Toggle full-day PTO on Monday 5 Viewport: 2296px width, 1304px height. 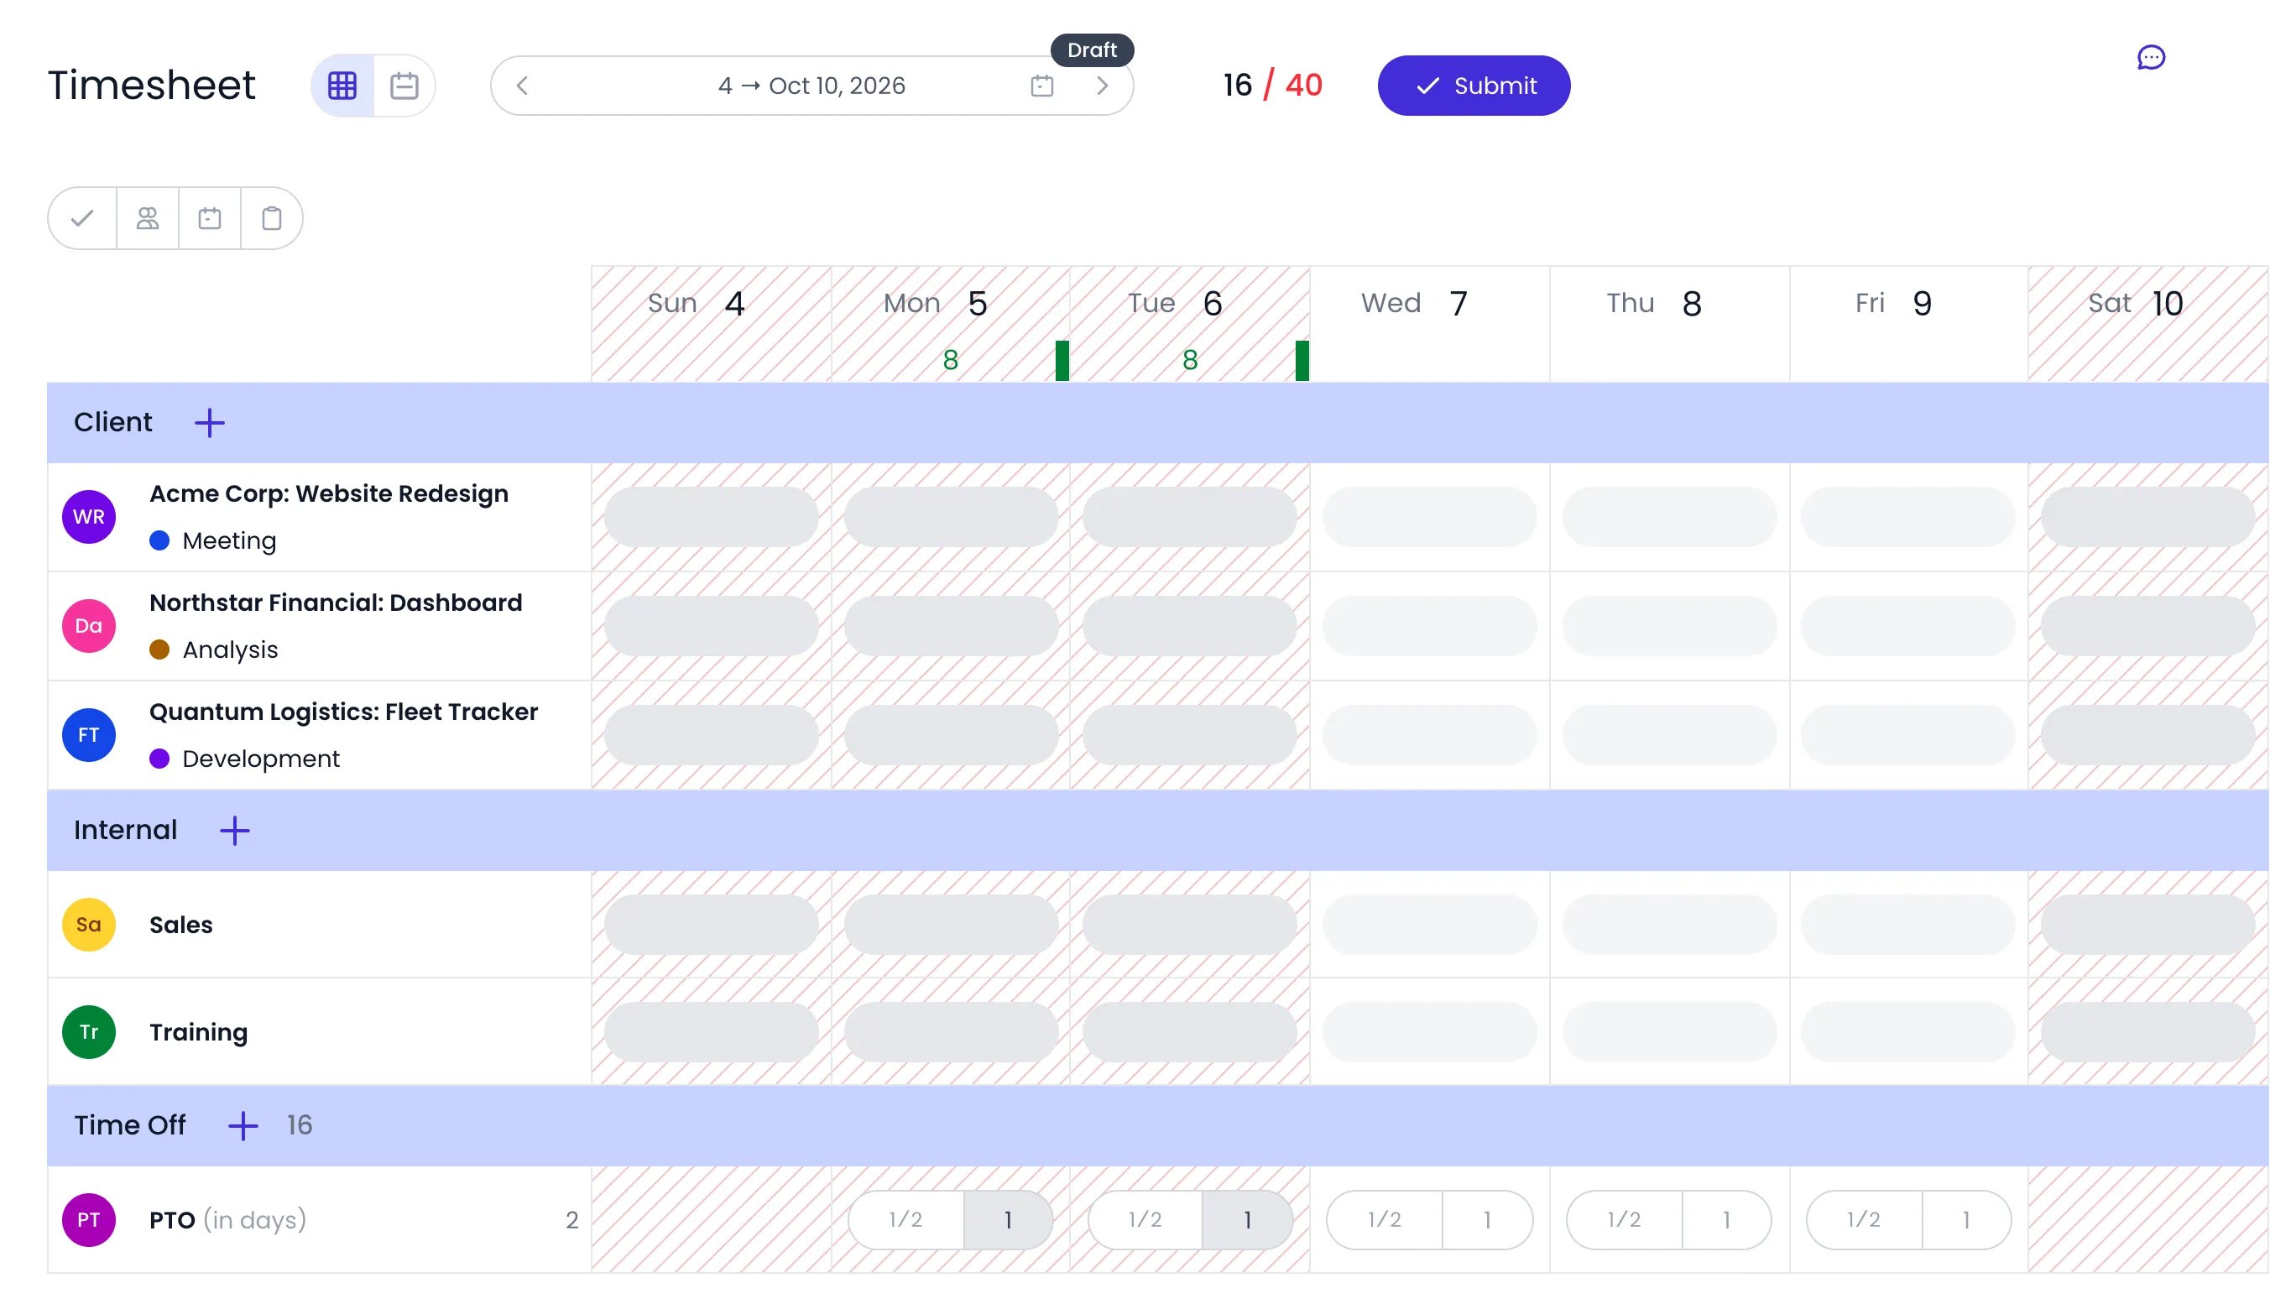(x=1009, y=1220)
